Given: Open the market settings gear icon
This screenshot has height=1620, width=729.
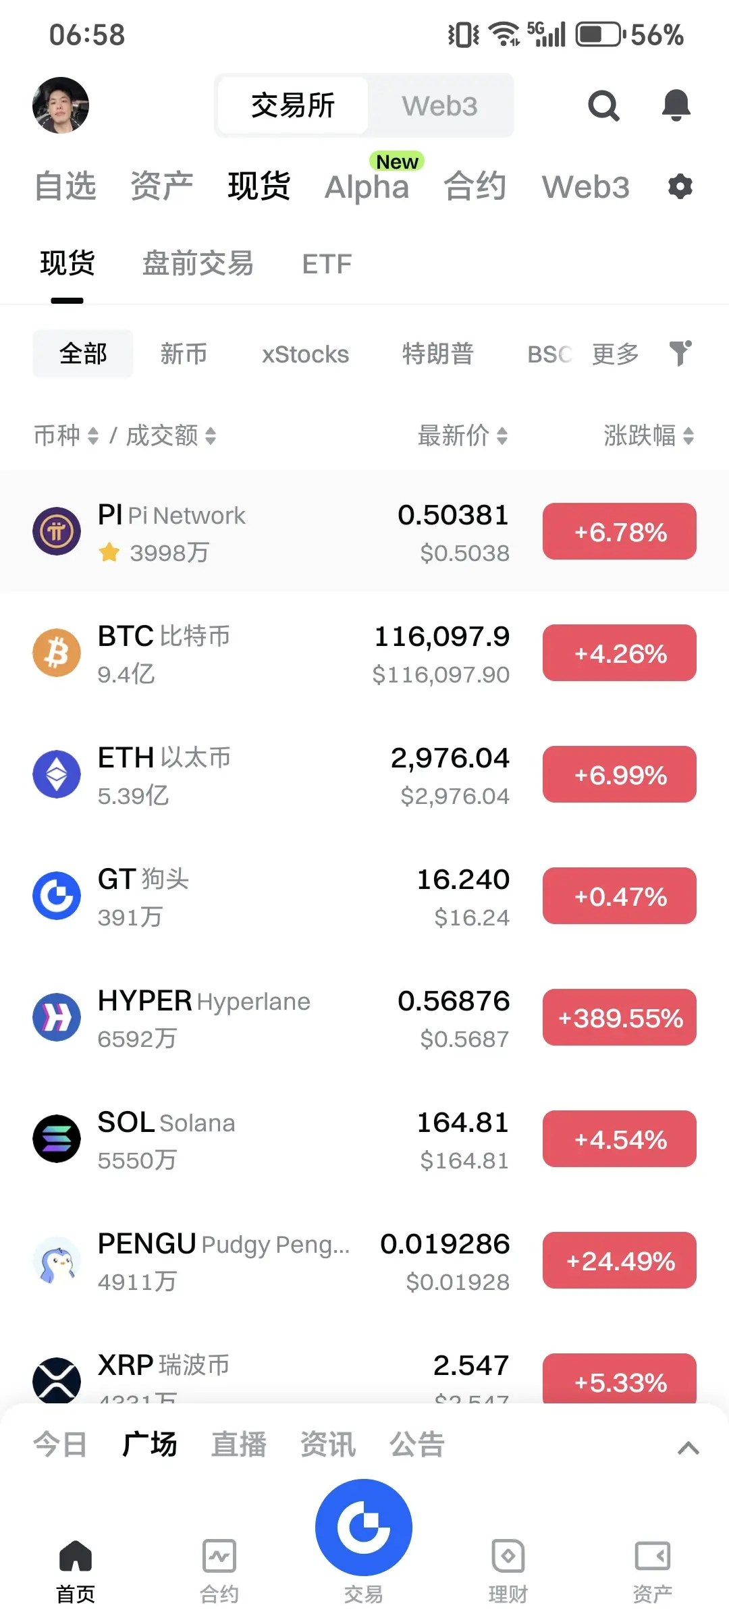Looking at the screenshot, I should [x=680, y=186].
